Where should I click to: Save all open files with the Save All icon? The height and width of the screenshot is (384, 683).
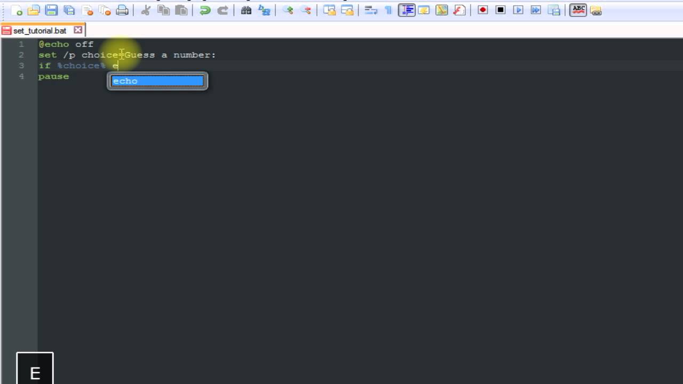click(x=69, y=10)
